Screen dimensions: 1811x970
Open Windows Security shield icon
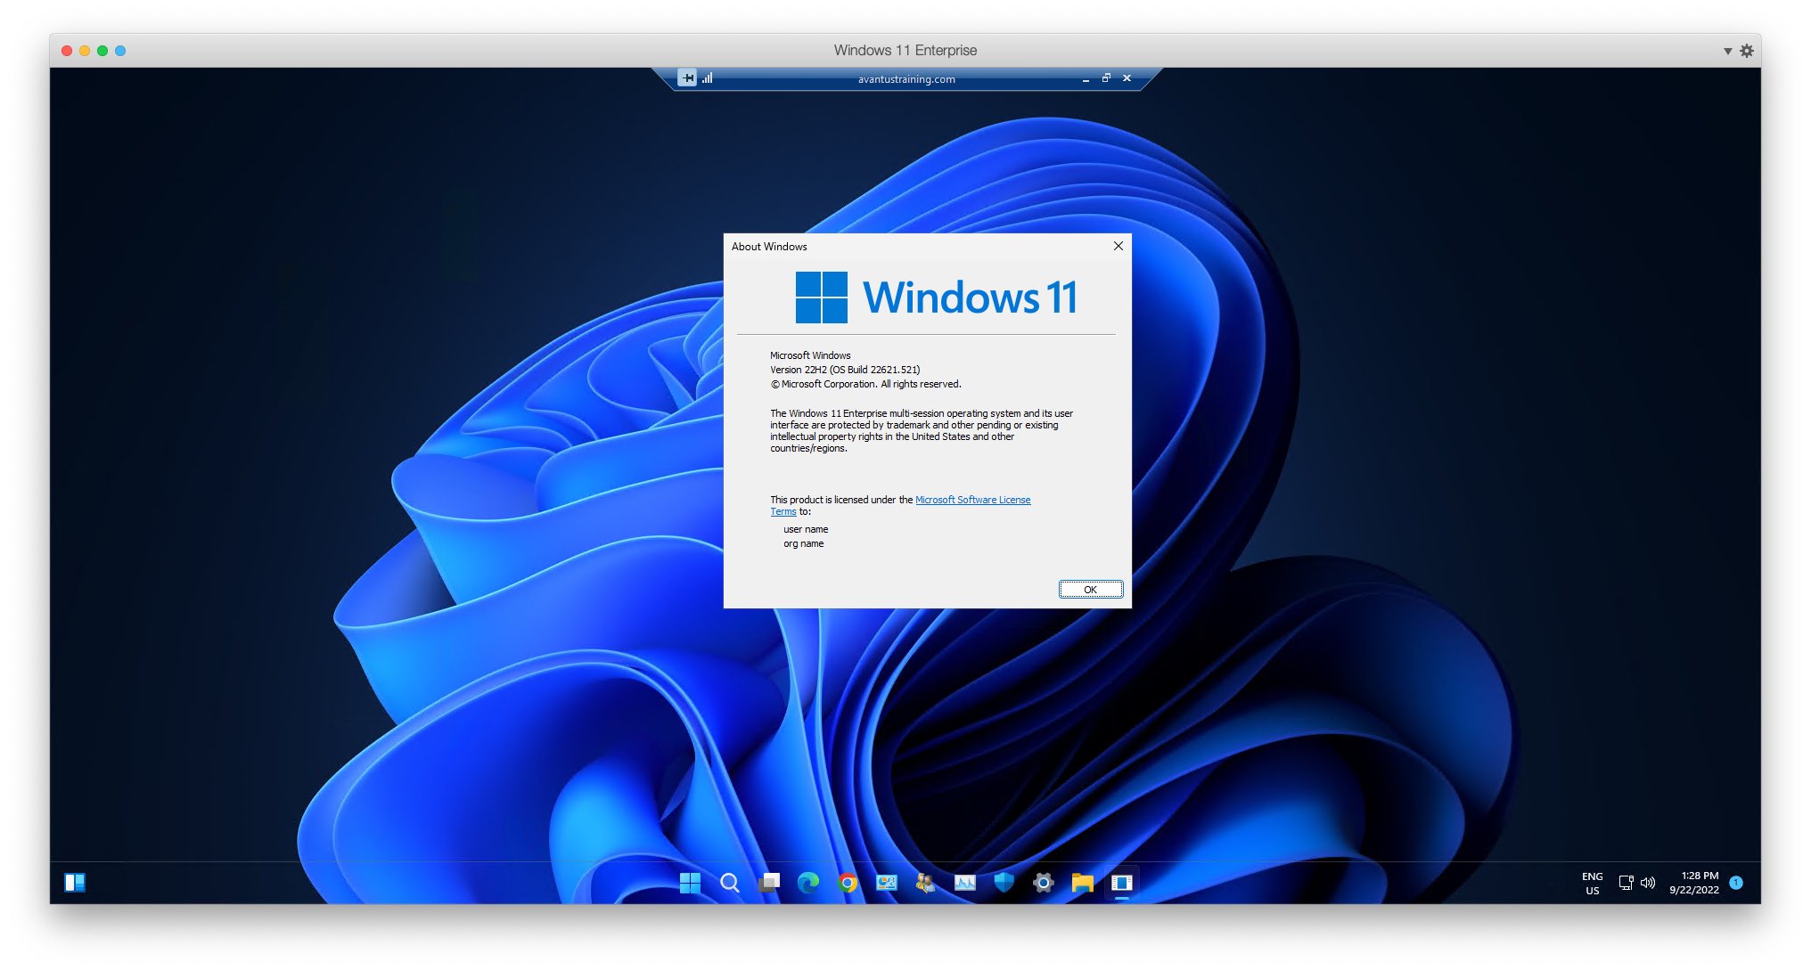[x=1004, y=883]
